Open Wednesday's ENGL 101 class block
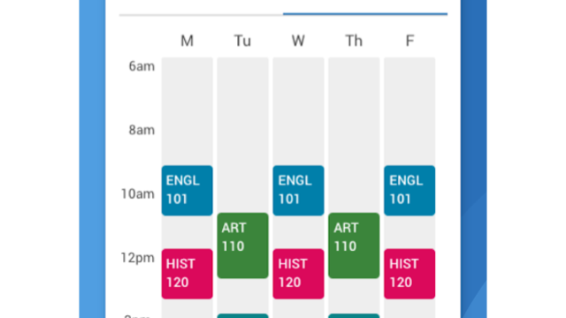The height and width of the screenshot is (318, 566). point(298,191)
